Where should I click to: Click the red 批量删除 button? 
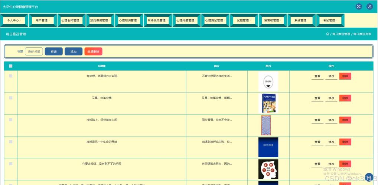pyautogui.click(x=93, y=51)
